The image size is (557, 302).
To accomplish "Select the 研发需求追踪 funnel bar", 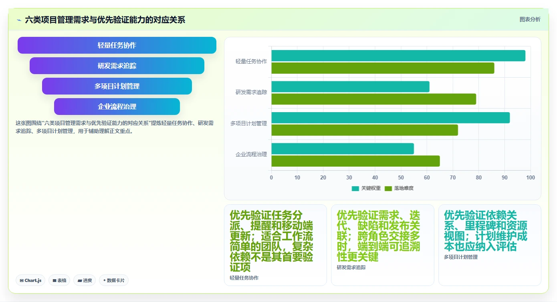I will tap(117, 66).
